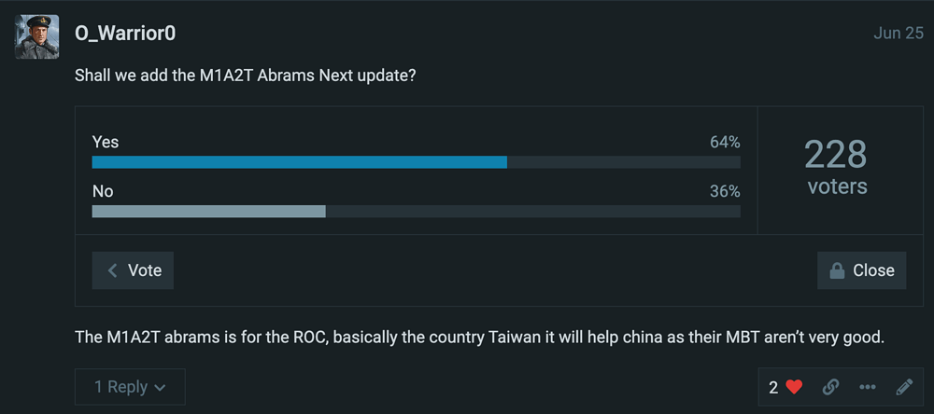The height and width of the screenshot is (414, 934).
Task: Click the 64% result percentage
Action: coord(725,142)
